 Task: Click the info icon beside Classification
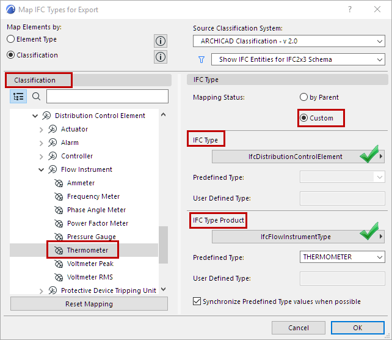pos(160,57)
